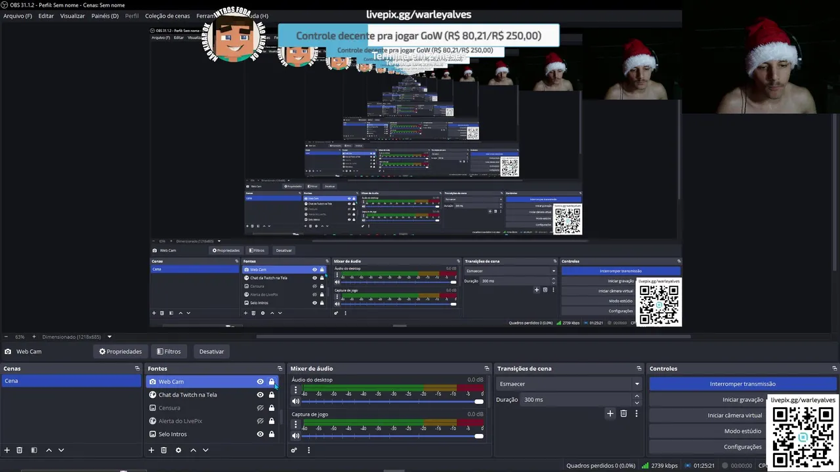
Task: Open Filtros for Web Cam
Action: click(169, 351)
